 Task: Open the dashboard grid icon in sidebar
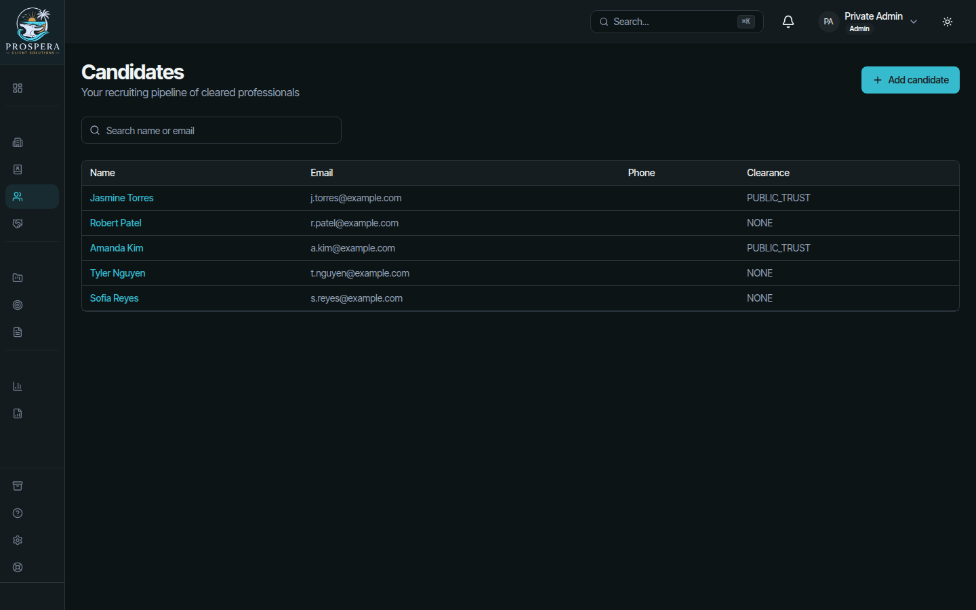[x=18, y=88]
